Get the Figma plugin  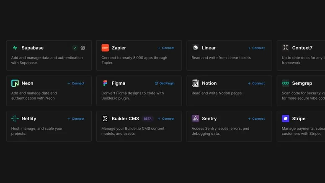[165, 83]
